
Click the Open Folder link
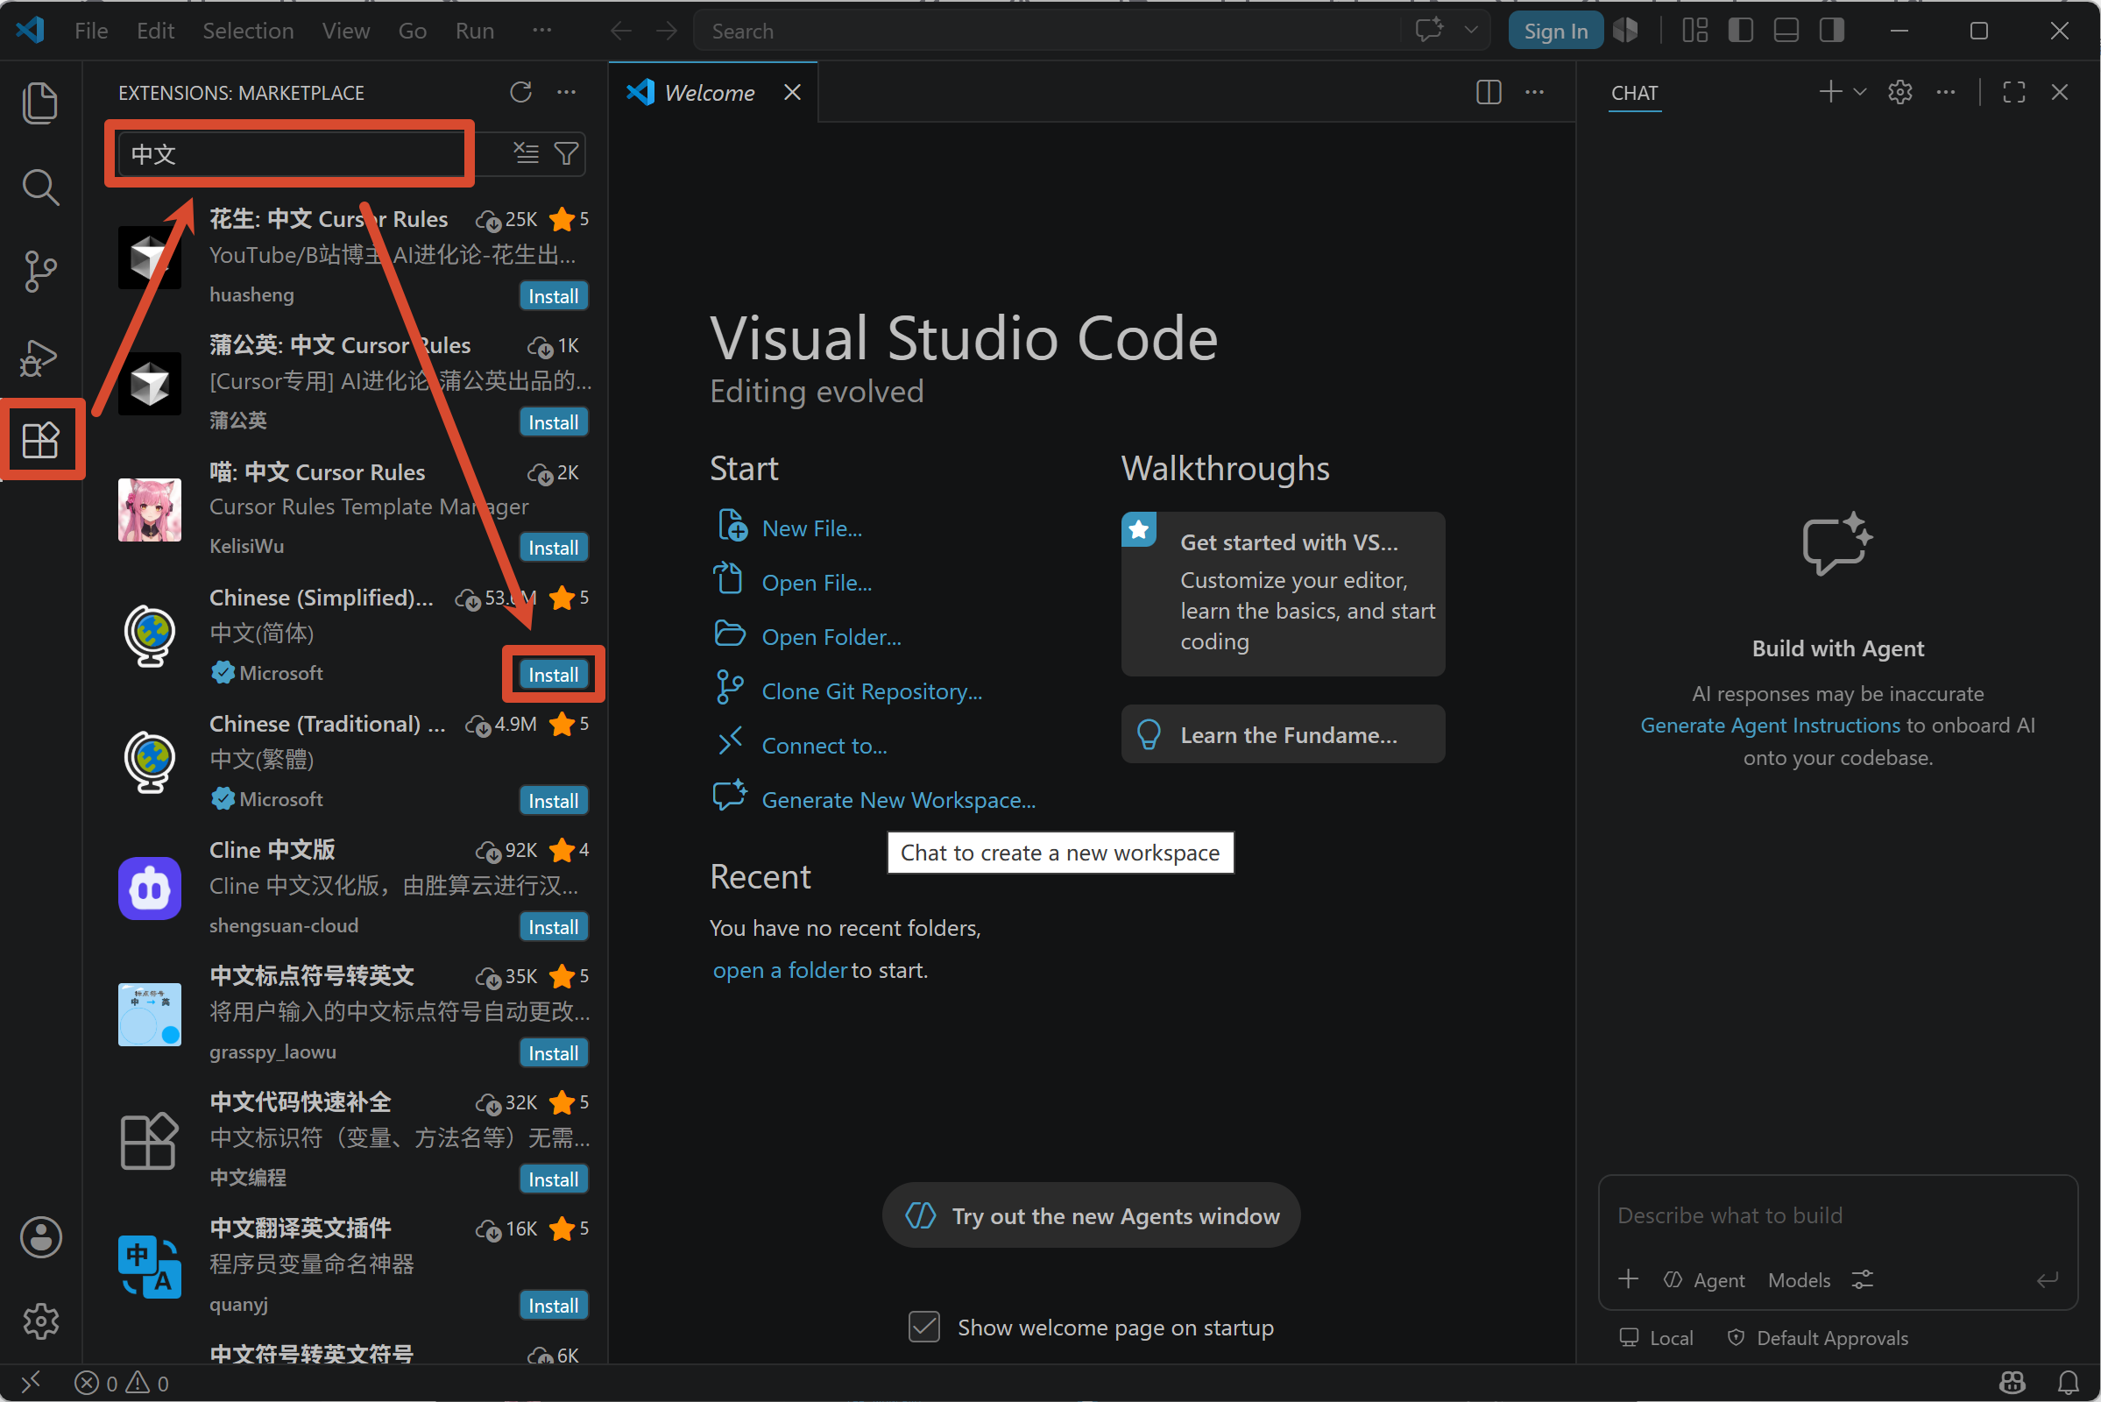[831, 637]
